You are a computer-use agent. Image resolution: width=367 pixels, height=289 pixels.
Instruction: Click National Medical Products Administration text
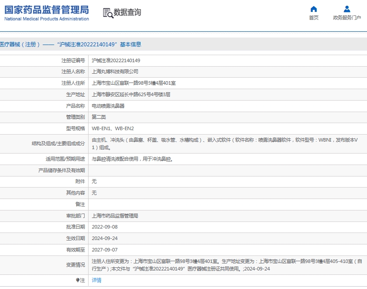click(x=47, y=19)
